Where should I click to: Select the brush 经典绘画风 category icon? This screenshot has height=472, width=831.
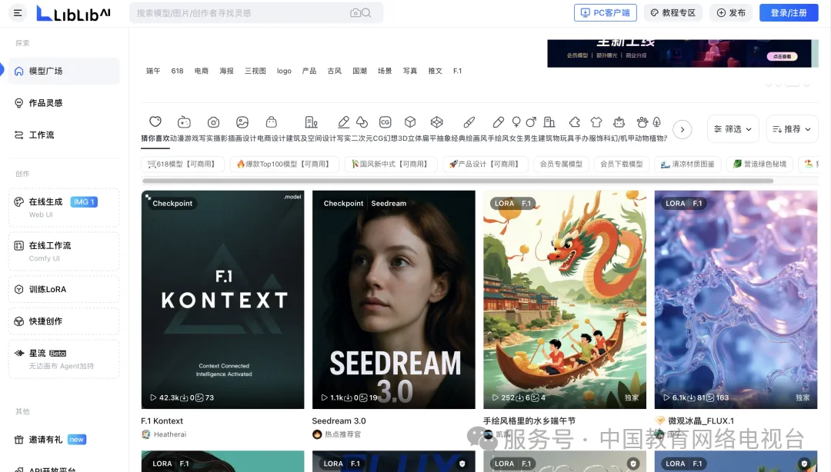(469, 122)
